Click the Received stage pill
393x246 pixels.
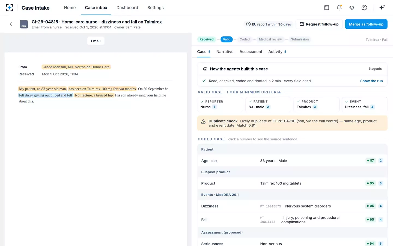tap(207, 39)
